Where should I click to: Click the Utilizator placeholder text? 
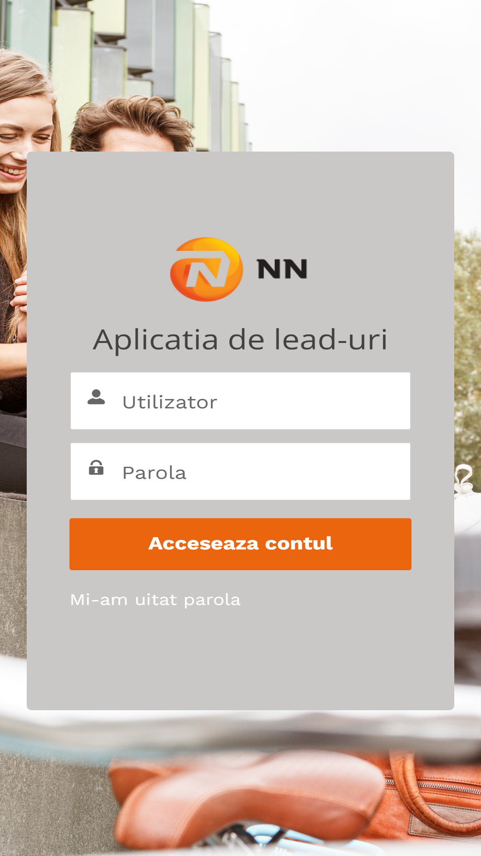pos(170,402)
